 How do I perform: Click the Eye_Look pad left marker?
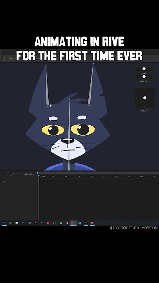click(136, 98)
